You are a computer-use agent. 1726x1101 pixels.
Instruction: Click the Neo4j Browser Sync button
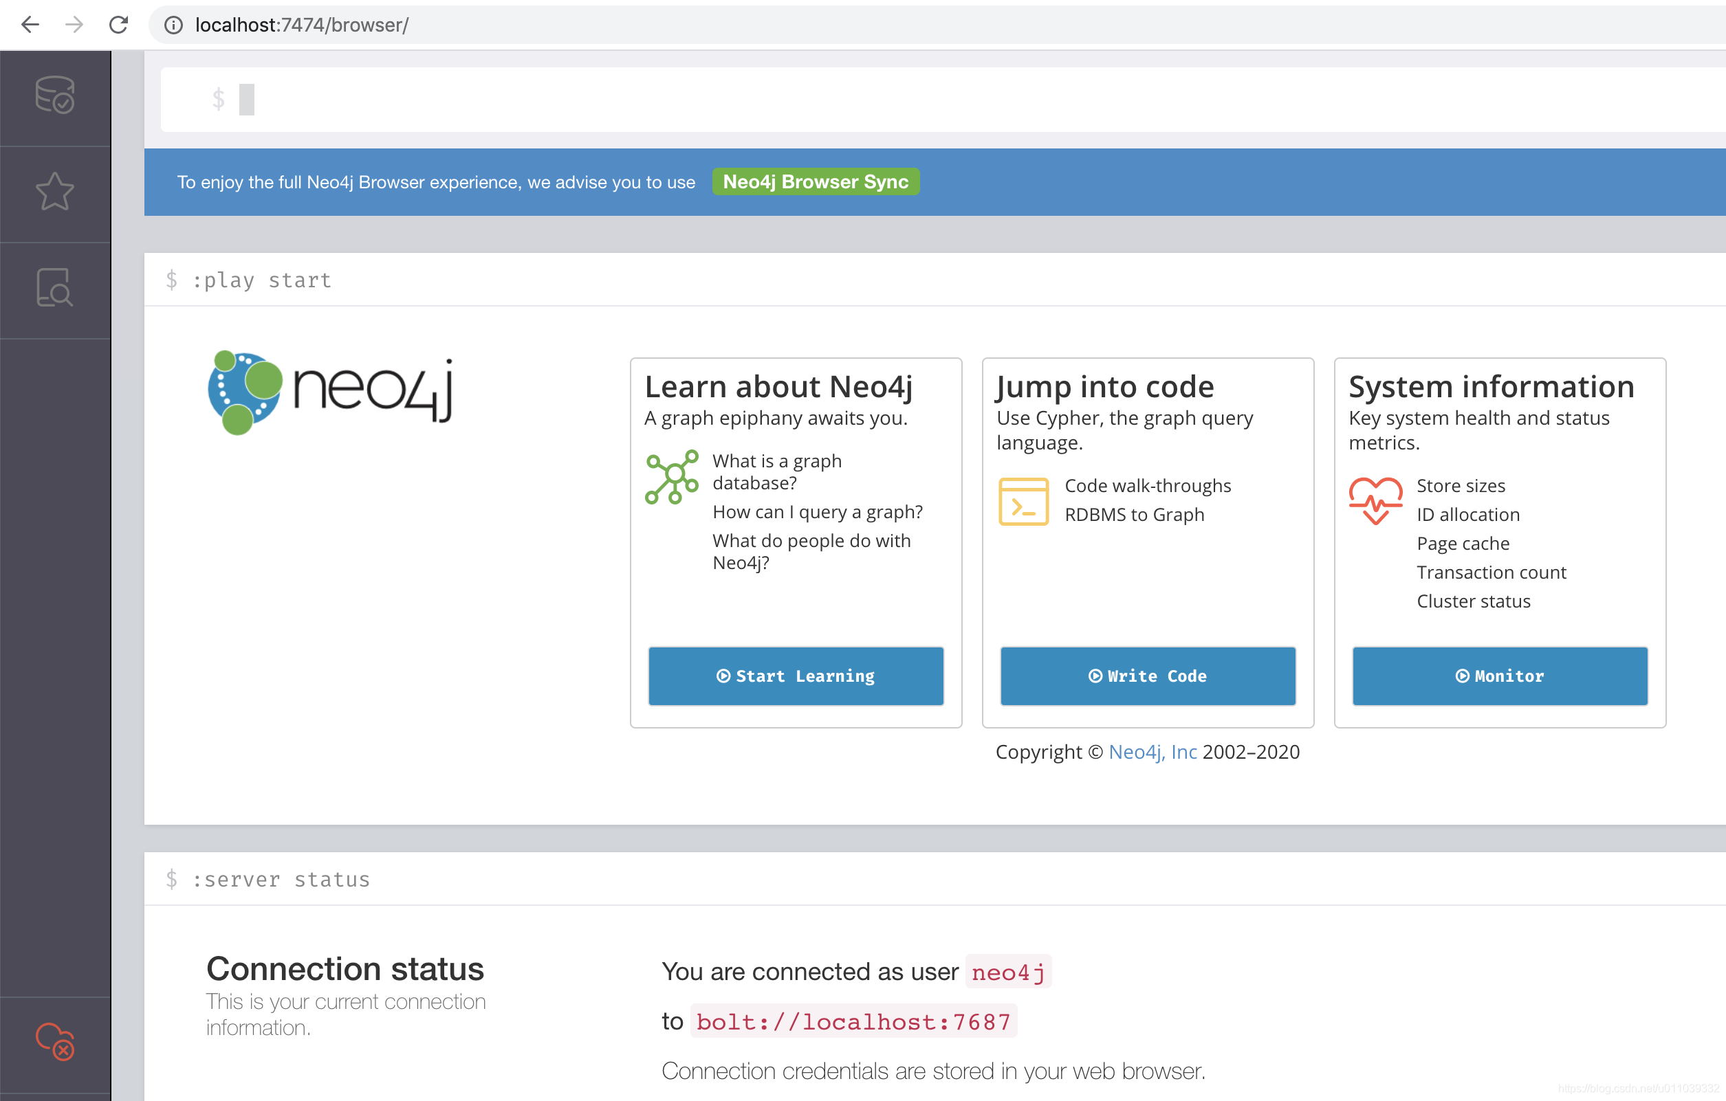(x=816, y=181)
